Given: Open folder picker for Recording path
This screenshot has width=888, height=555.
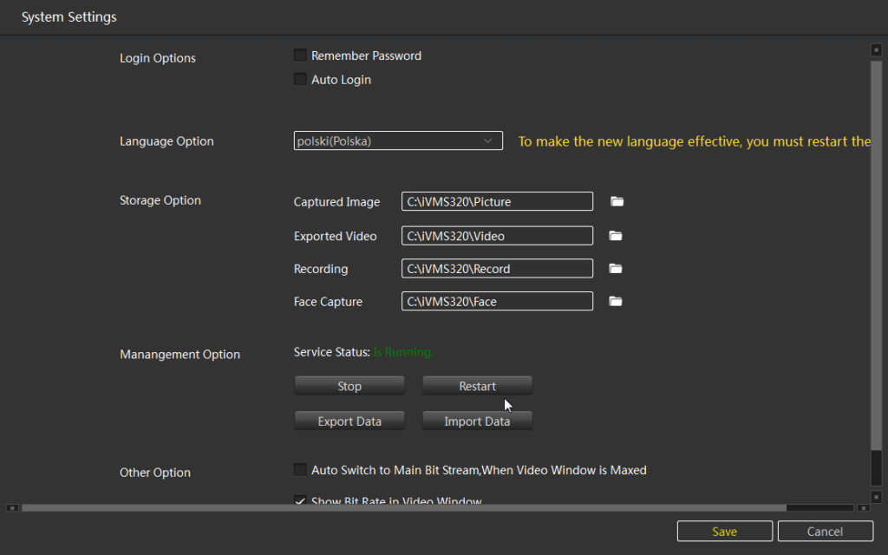Looking at the screenshot, I should (x=617, y=269).
